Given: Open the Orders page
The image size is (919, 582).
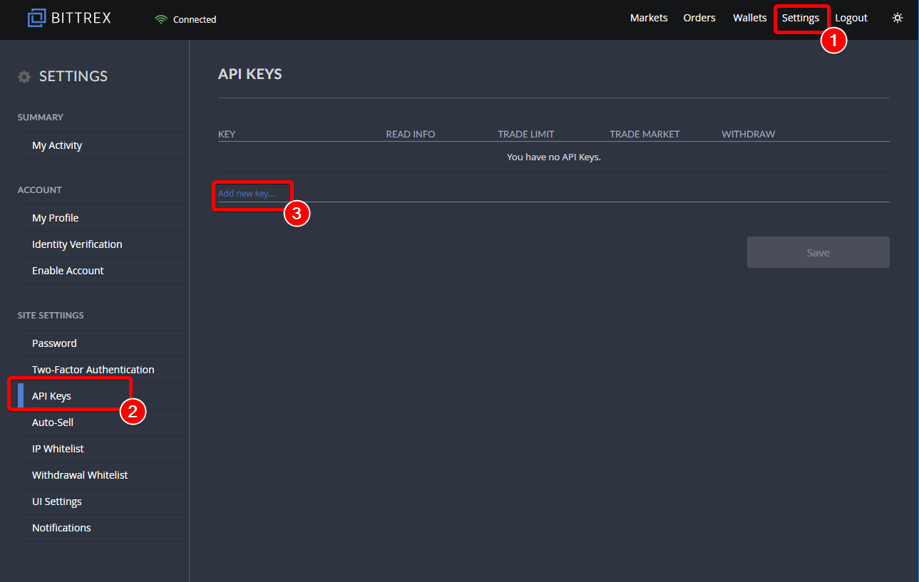Looking at the screenshot, I should click(x=699, y=18).
